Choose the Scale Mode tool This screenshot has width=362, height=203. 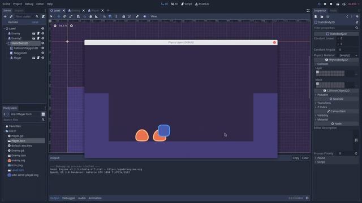(x=71, y=16)
